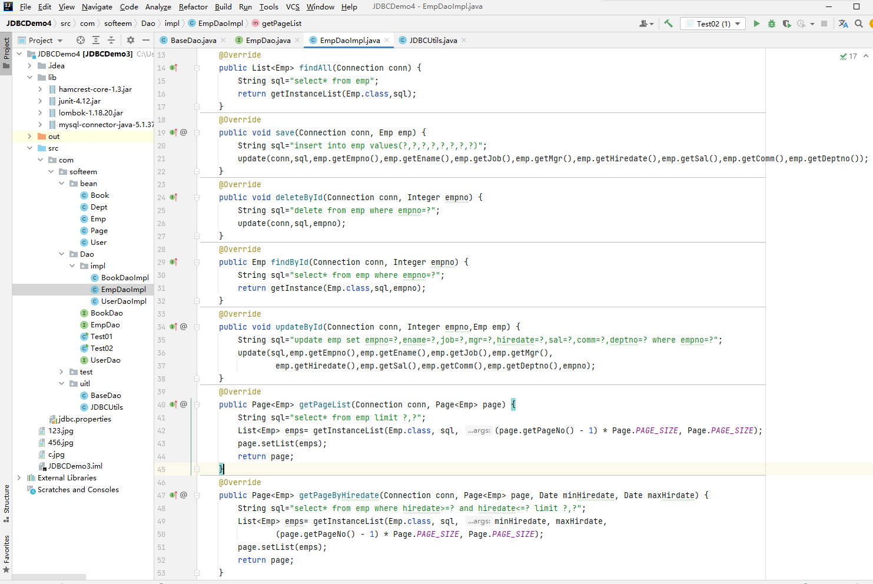The height and width of the screenshot is (584, 873).
Task: Open Search Everywhere magnifier icon
Action: (859, 24)
